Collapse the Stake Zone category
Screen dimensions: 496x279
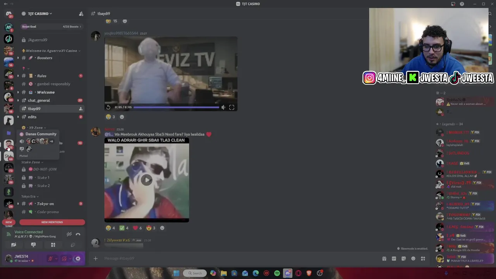tap(32, 162)
